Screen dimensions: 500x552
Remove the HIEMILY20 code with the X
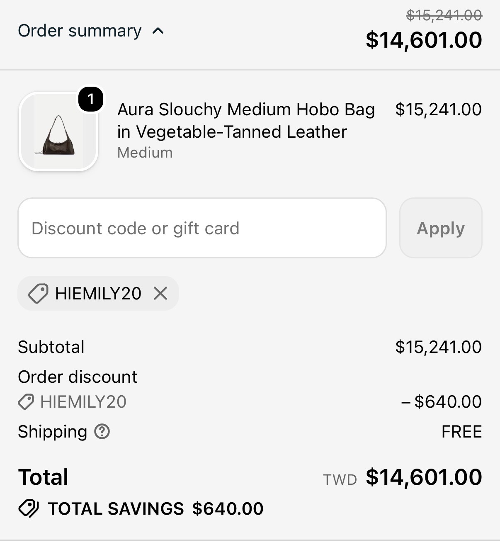pyautogui.click(x=160, y=294)
